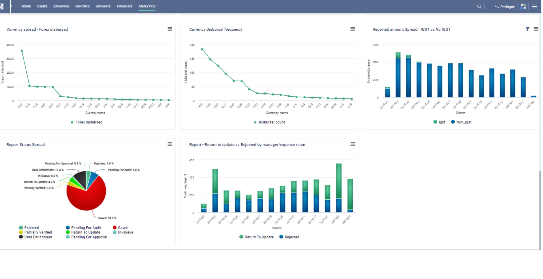Select the ANALYTICS tab
Viewport: 543px width, 279px height.
[147, 6]
